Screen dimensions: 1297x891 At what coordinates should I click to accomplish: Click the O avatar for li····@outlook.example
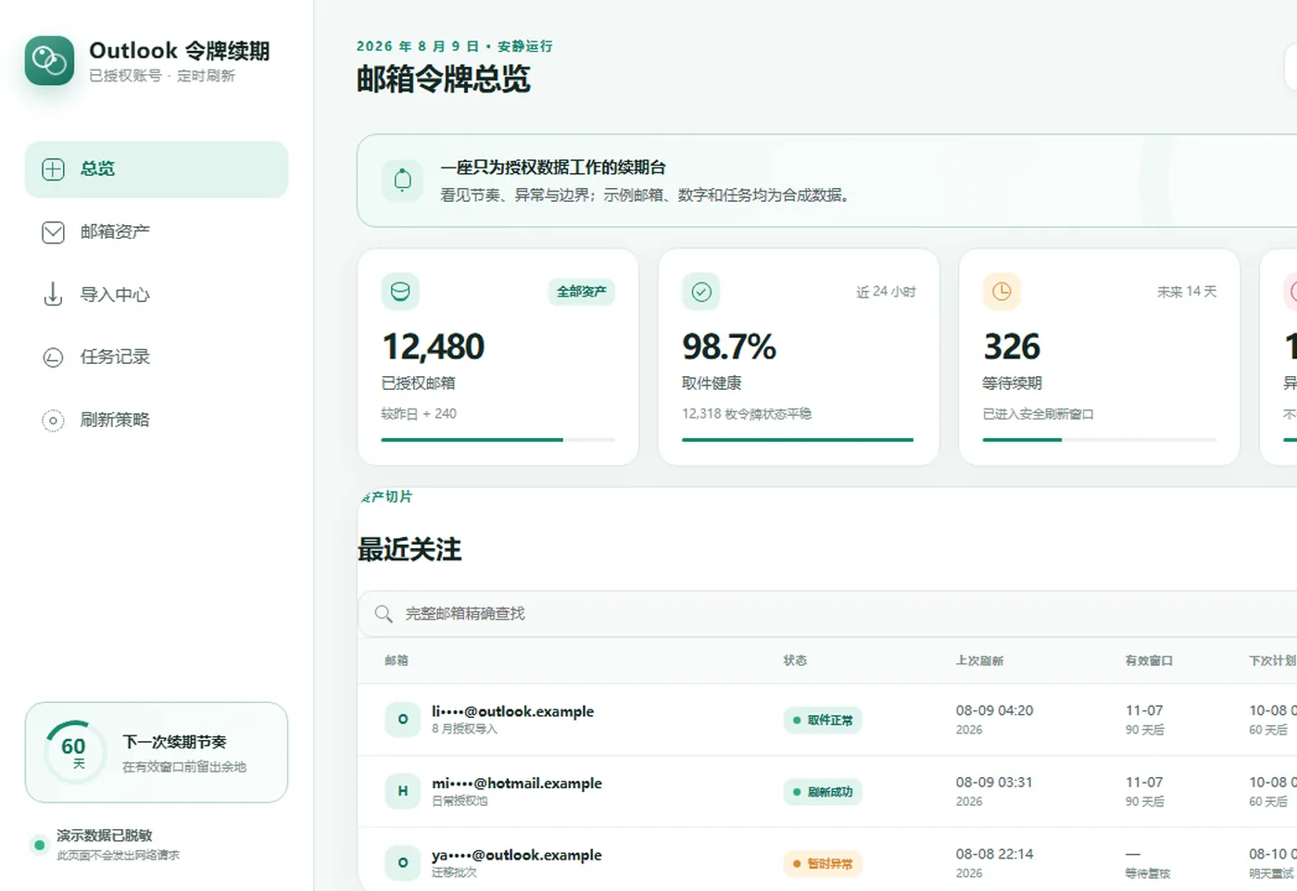pos(402,720)
